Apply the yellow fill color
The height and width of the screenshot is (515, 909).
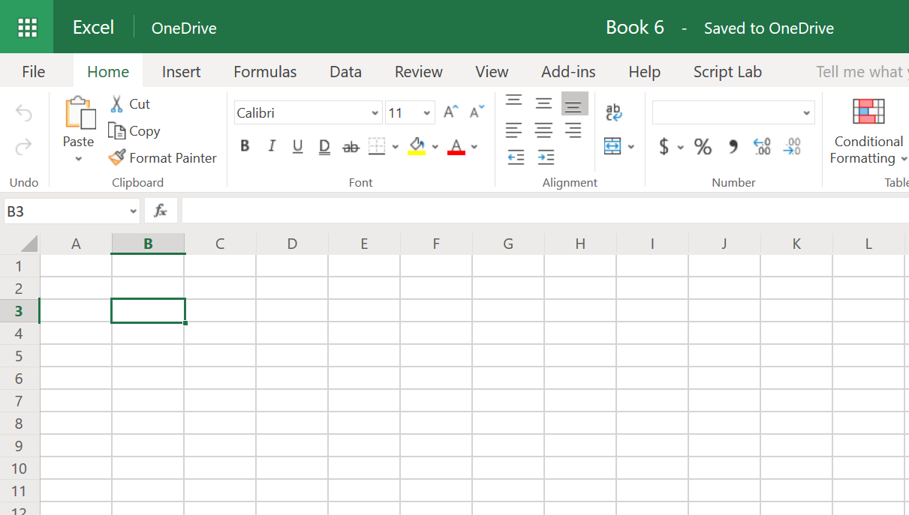[x=417, y=147]
